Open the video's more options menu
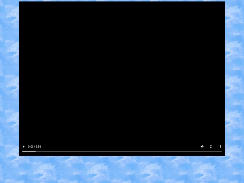 click(x=220, y=147)
